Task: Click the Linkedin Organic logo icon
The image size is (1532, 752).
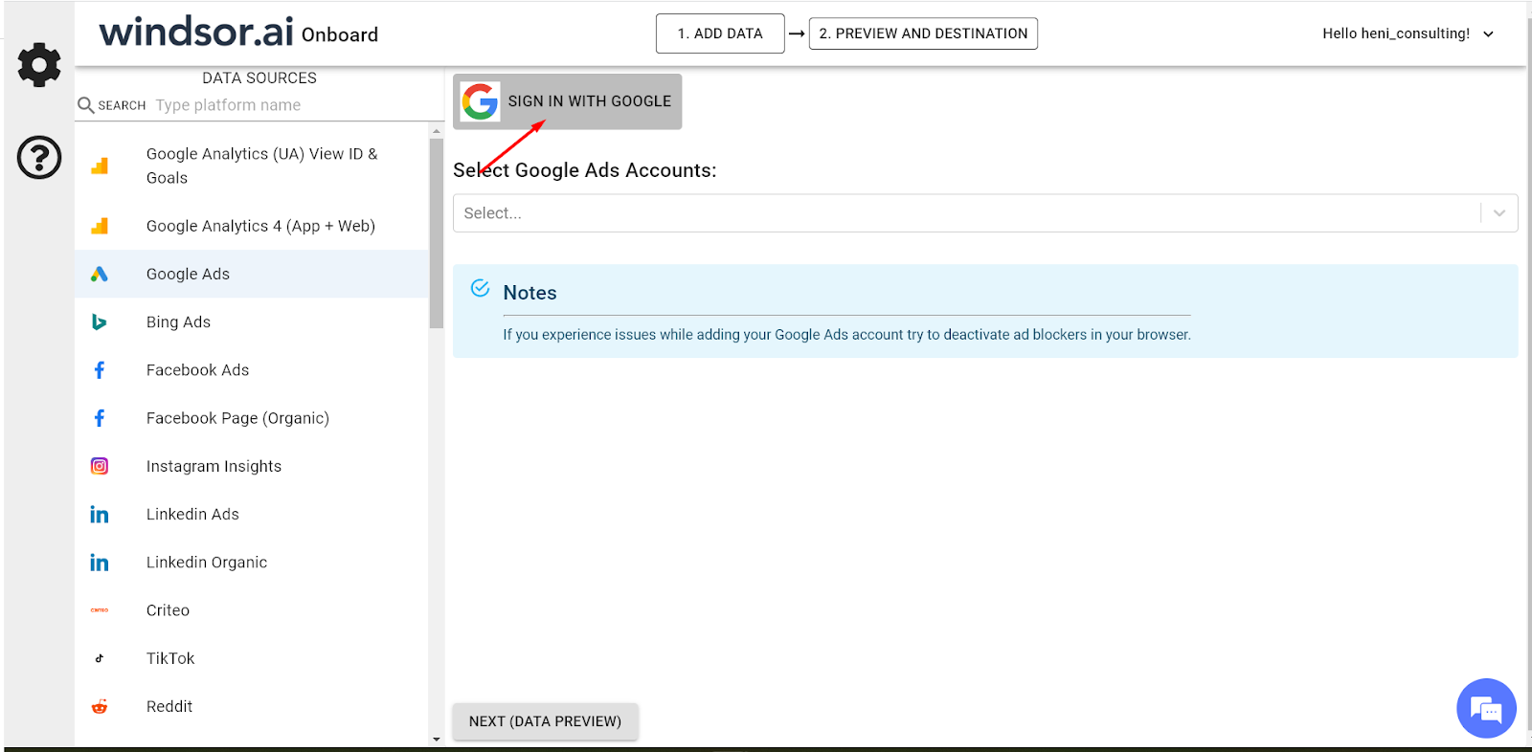Action: [100, 563]
